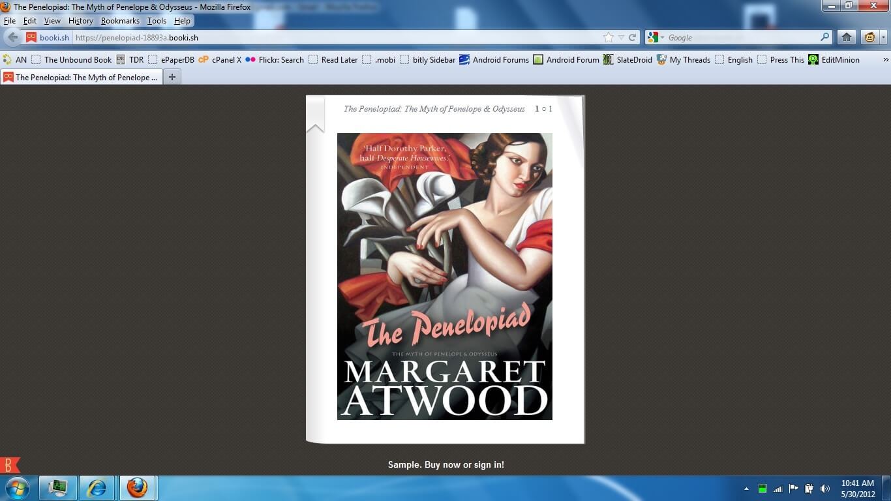Open the File menu
This screenshot has height=501, width=891.
(10, 21)
